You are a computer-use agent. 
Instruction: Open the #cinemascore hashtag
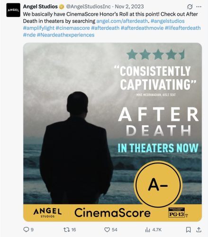click(72, 28)
